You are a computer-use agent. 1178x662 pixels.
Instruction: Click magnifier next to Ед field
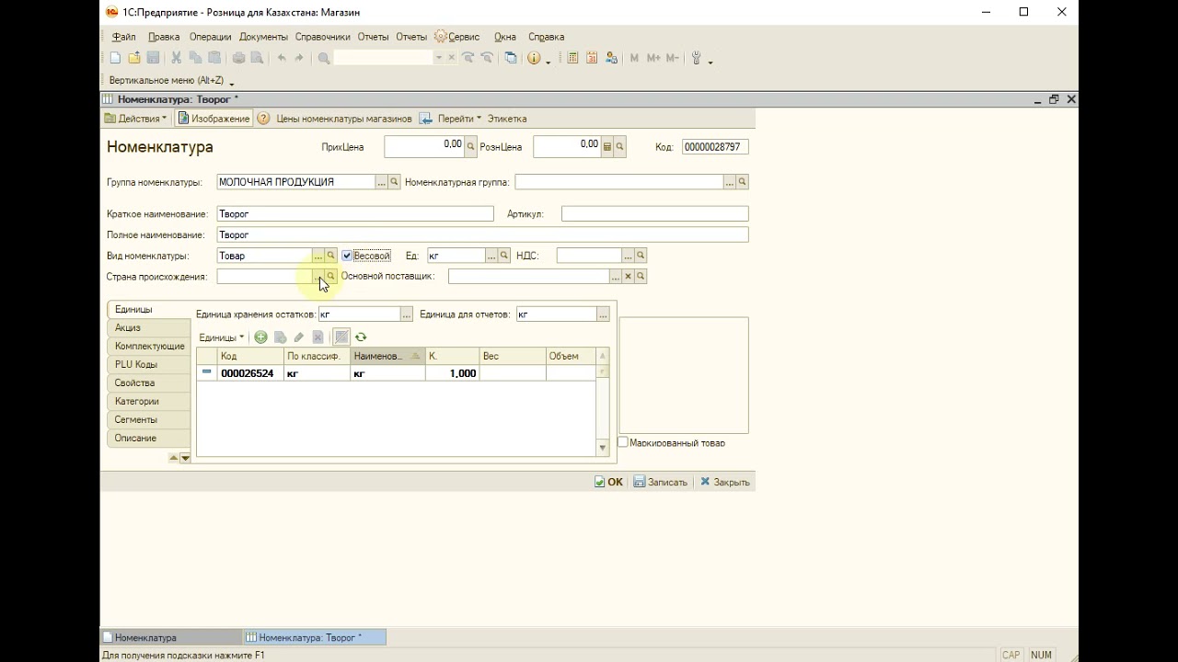(x=504, y=256)
